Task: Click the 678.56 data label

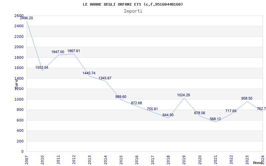Action: click(200, 113)
